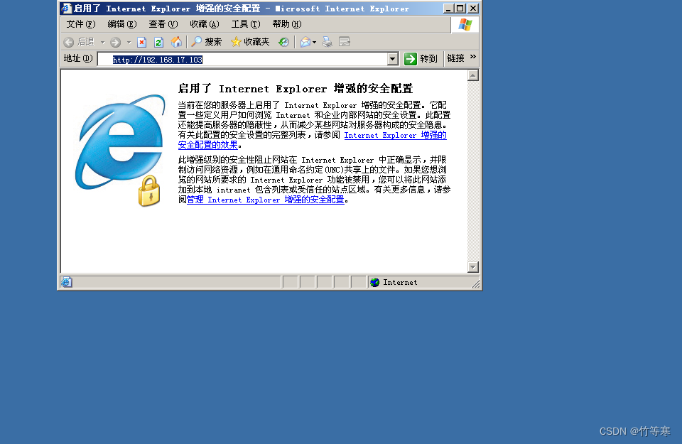Click the Mail envelope icon
This screenshot has width=682, height=444.
coord(305,42)
